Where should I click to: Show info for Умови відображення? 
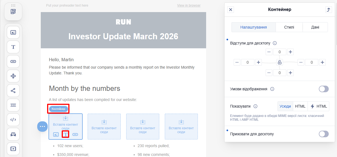tap(272, 89)
